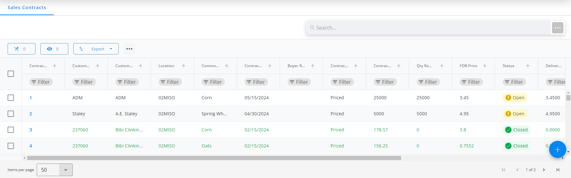This screenshot has height=178, width=571.
Task: Open the Export dropdown
Action: [96, 49]
